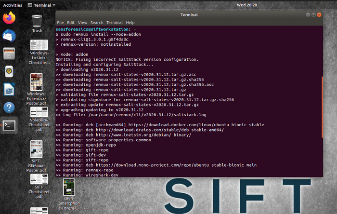The image size is (337, 214).
Task: Select the Terminal icon in the dock
Action: tap(9, 125)
